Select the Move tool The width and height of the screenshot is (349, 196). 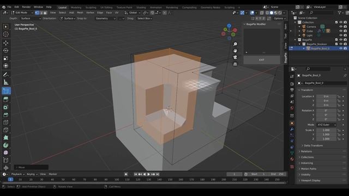pos(6,42)
